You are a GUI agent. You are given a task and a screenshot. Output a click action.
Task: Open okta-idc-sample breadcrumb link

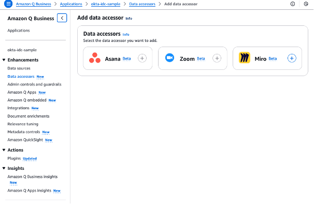(x=106, y=4)
